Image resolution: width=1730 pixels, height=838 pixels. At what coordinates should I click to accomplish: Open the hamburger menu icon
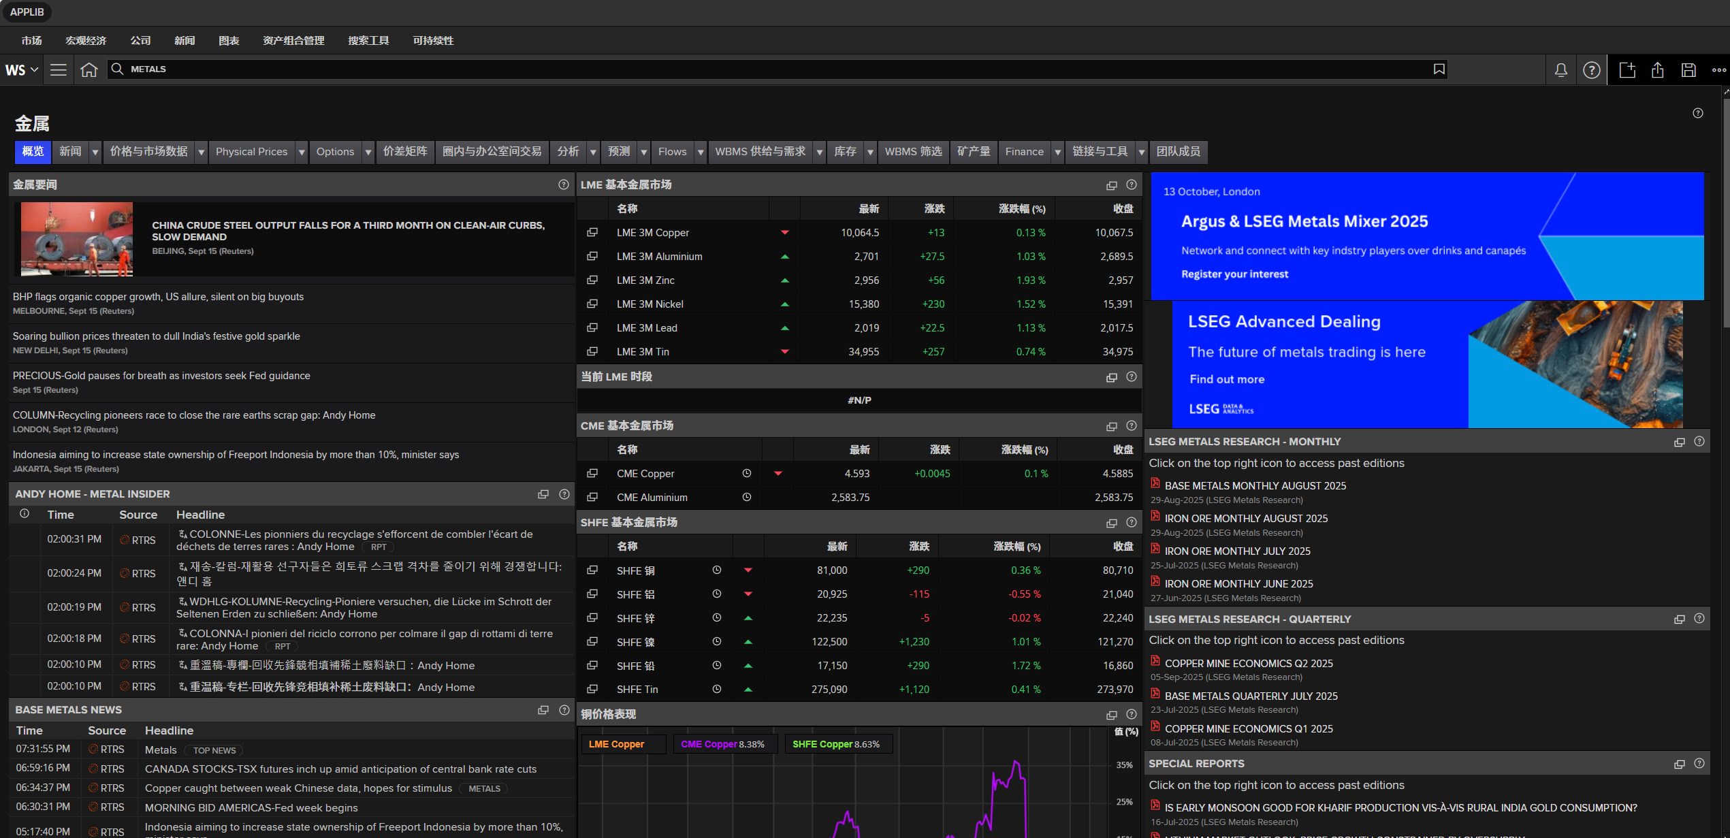point(59,69)
